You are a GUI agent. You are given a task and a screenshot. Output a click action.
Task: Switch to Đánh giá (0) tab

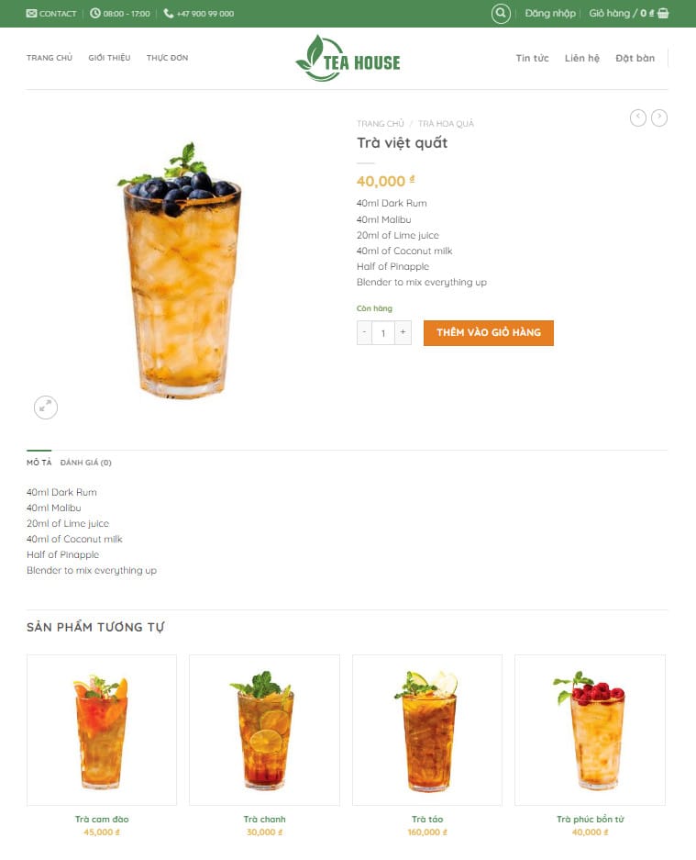pos(85,463)
